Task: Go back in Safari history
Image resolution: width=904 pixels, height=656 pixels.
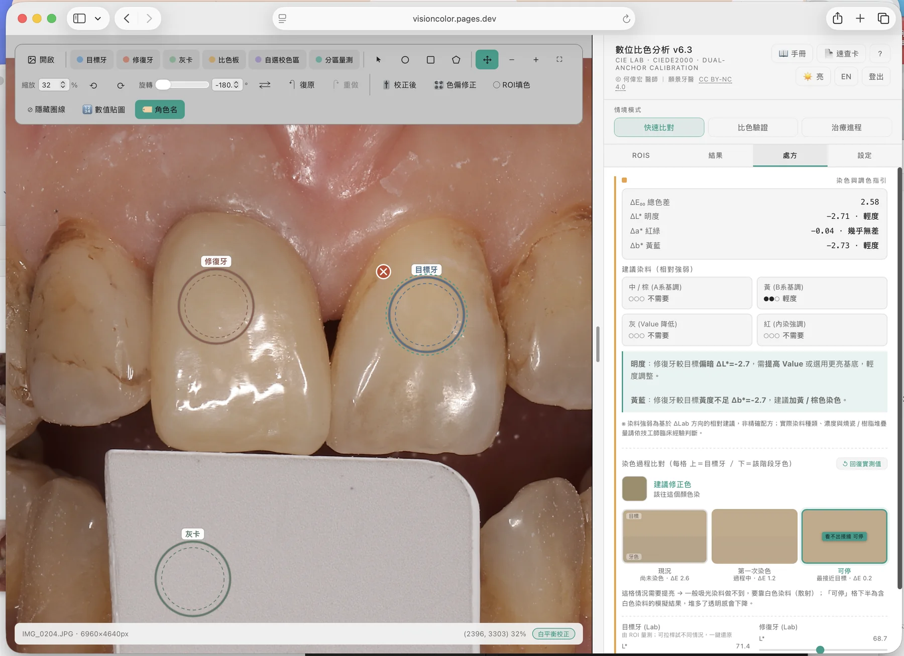Action: pos(127,19)
